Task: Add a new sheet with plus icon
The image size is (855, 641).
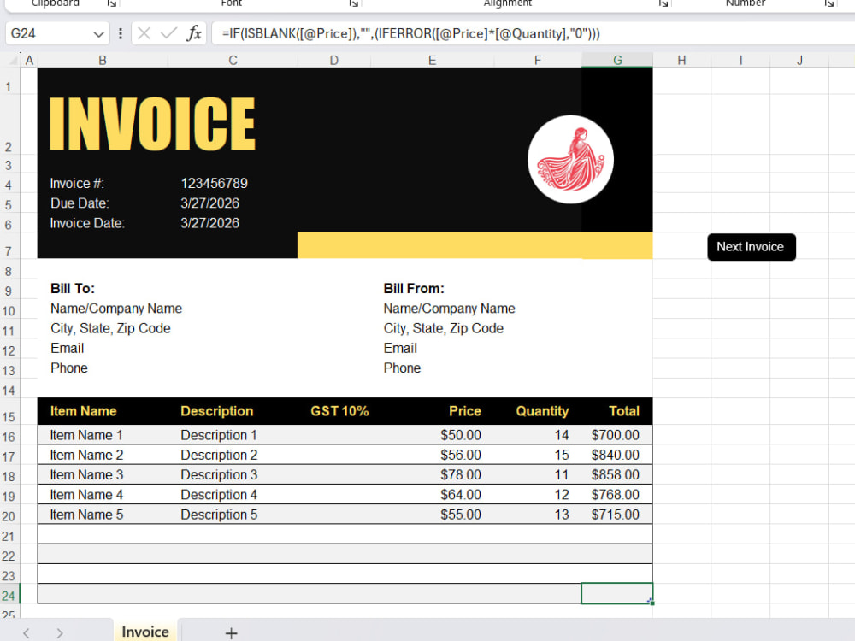Action: click(x=231, y=632)
